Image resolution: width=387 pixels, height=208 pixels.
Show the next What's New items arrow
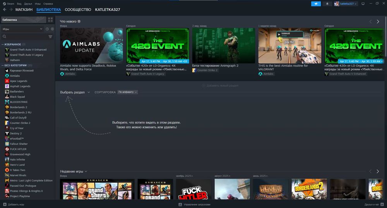click(378, 21)
